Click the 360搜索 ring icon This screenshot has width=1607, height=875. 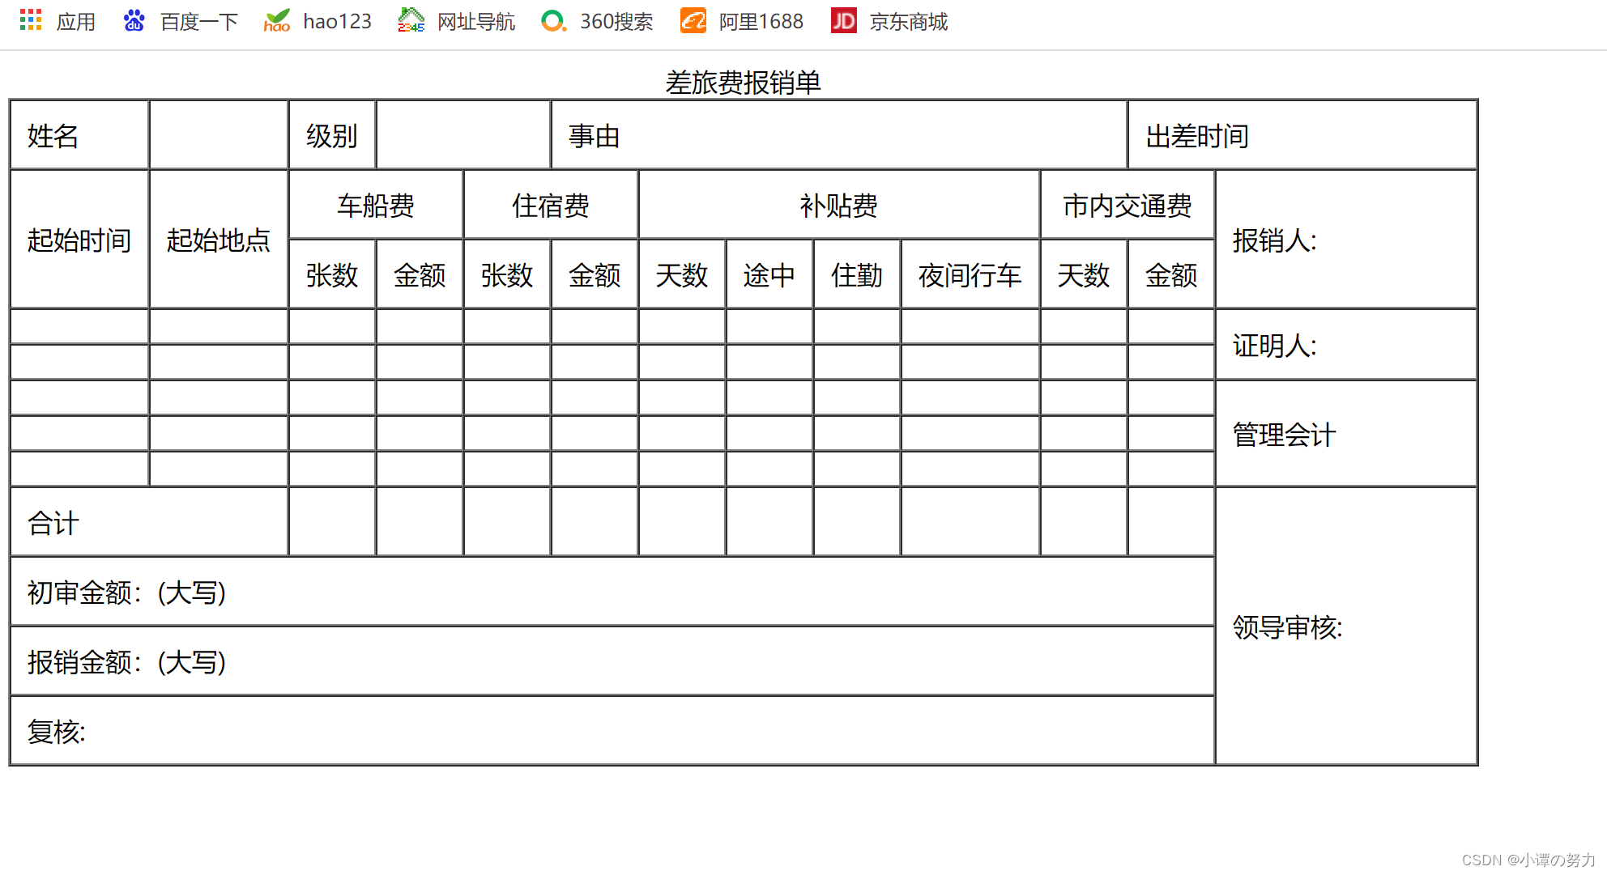553,21
